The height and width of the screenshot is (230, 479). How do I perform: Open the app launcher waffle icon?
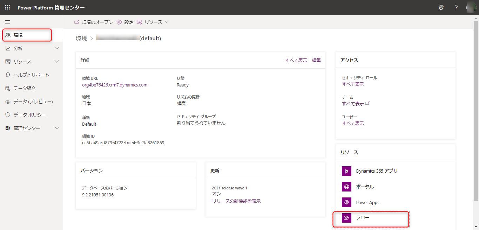coord(7,7)
